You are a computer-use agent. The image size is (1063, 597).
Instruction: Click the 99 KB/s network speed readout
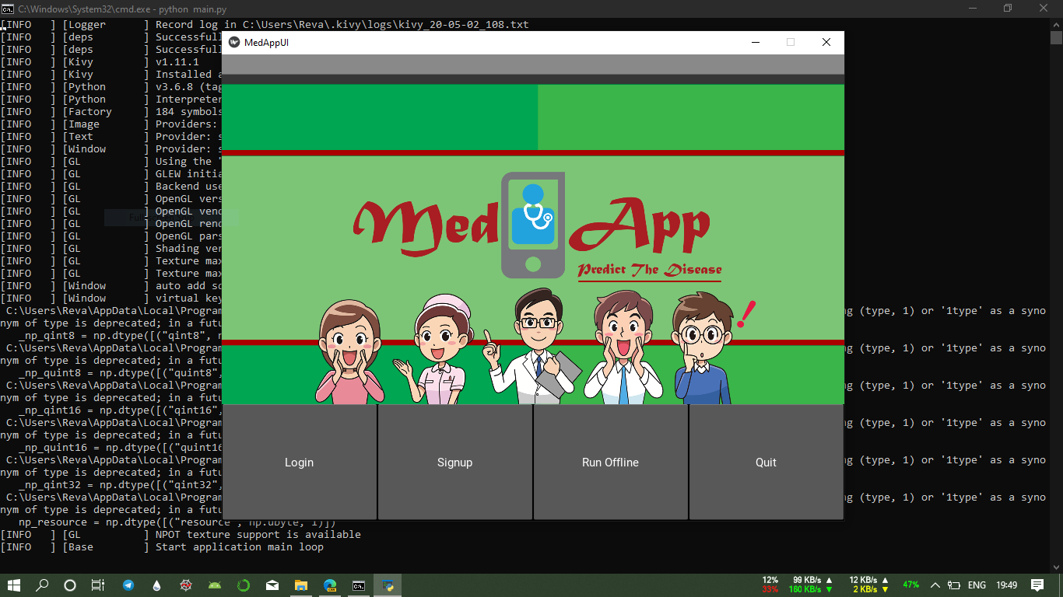pyautogui.click(x=812, y=580)
